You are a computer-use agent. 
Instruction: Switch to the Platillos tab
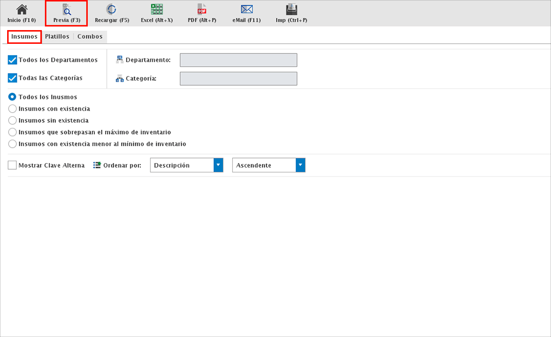[x=57, y=37]
